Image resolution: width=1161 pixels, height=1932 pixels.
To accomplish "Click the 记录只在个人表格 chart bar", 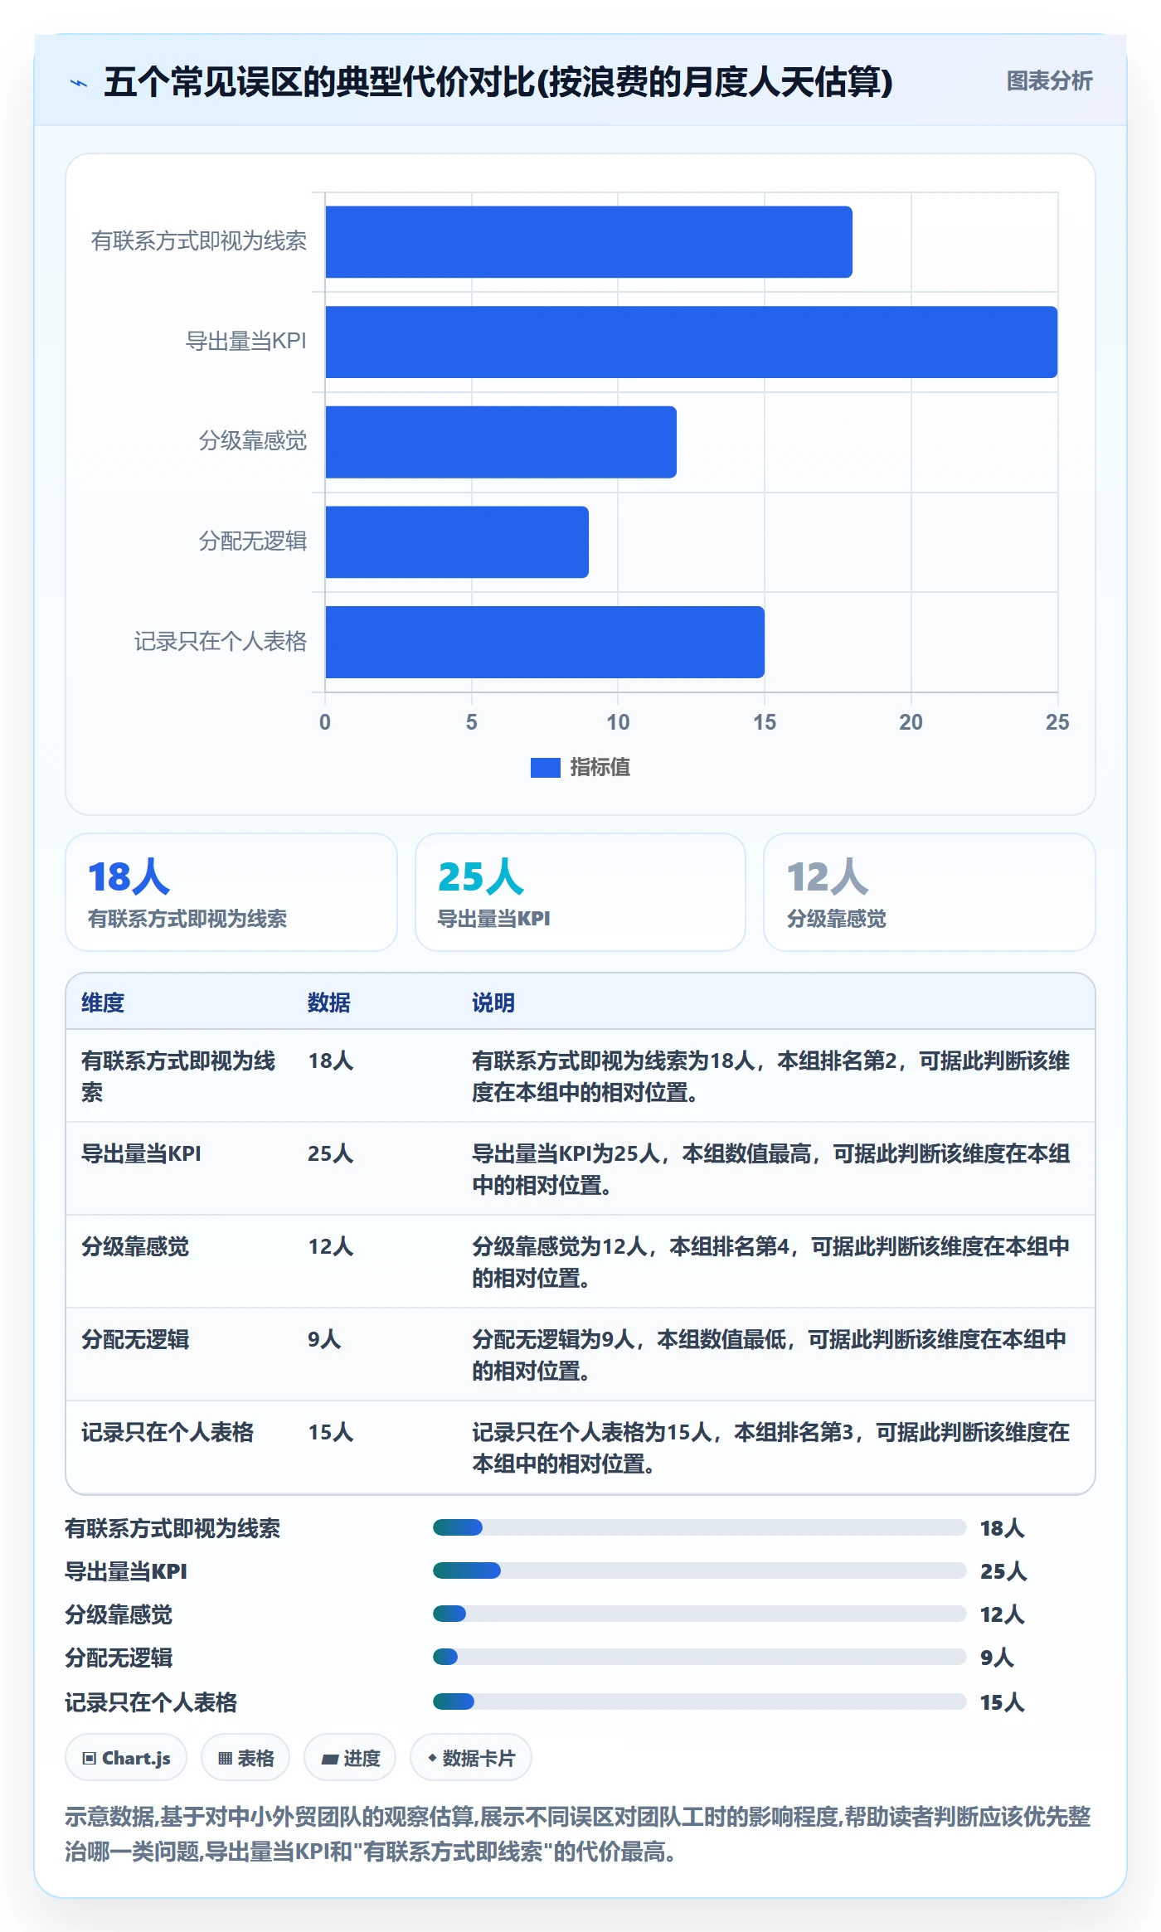I will click(545, 642).
